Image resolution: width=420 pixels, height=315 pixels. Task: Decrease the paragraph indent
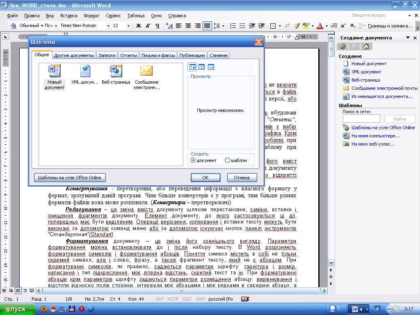(252, 26)
